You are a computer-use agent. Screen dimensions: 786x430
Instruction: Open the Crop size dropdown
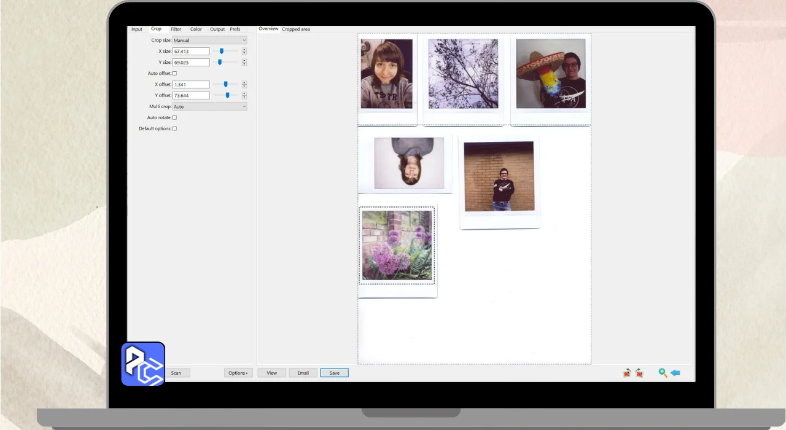coord(209,41)
